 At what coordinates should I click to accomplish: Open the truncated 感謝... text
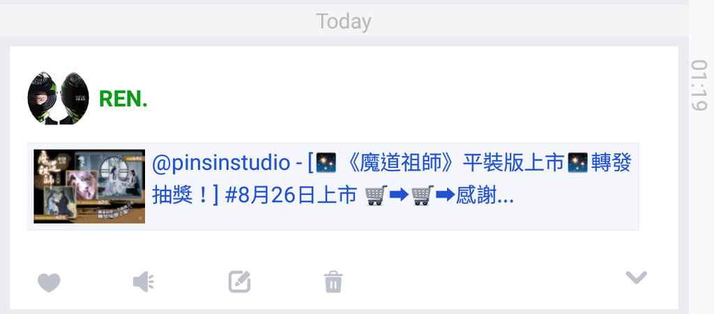pyautogui.click(x=485, y=196)
